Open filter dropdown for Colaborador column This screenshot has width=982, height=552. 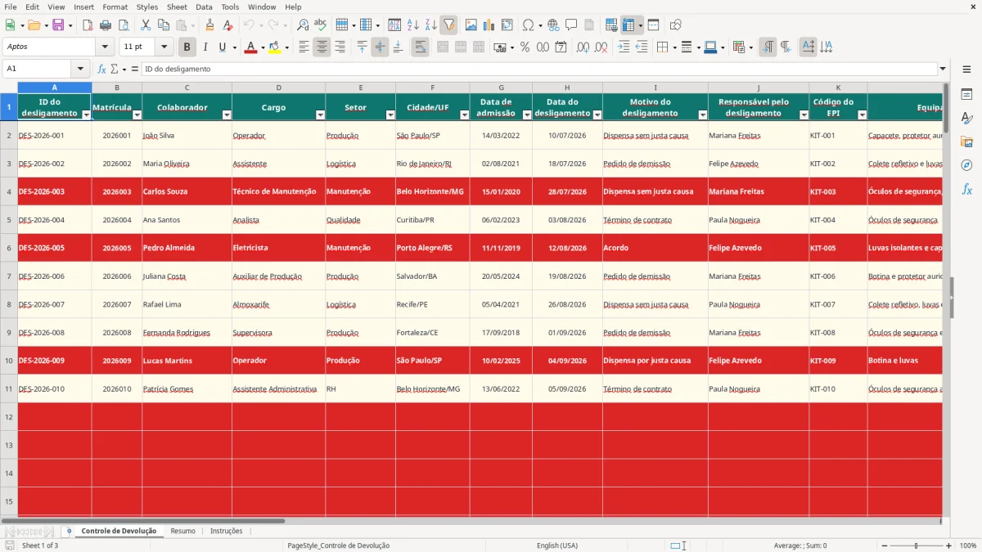pyautogui.click(x=227, y=115)
